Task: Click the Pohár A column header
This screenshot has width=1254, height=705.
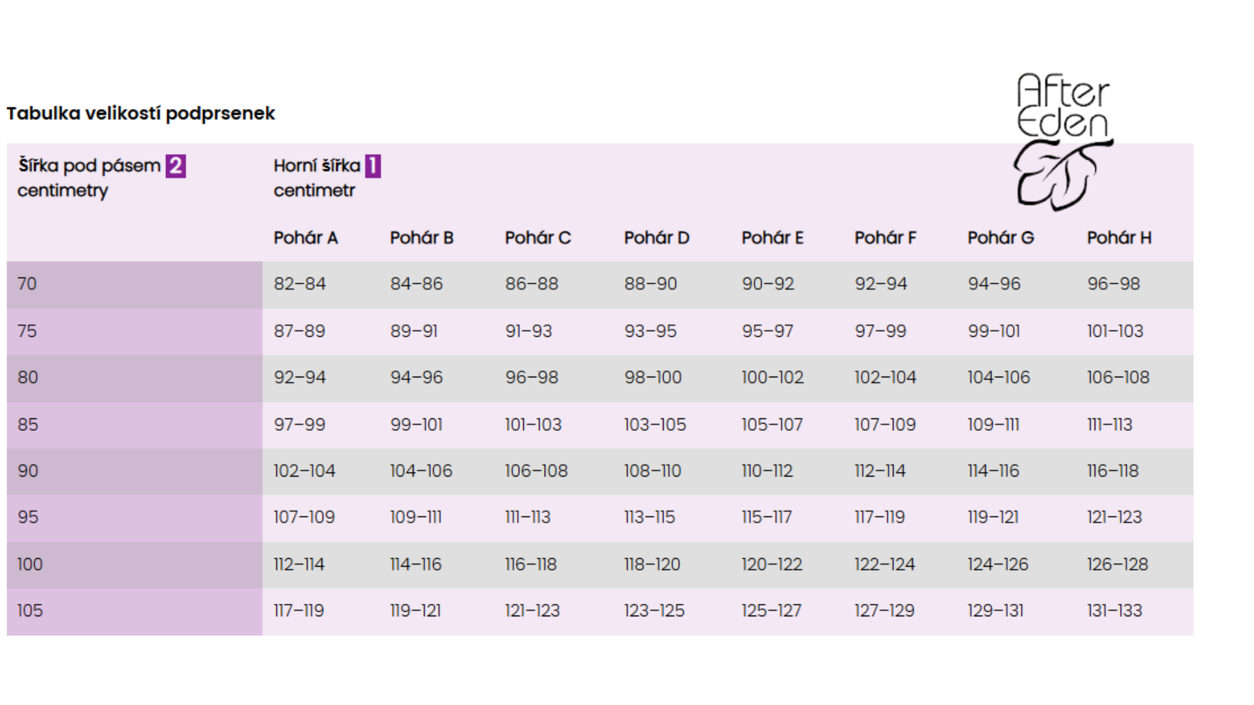Action: coord(306,238)
